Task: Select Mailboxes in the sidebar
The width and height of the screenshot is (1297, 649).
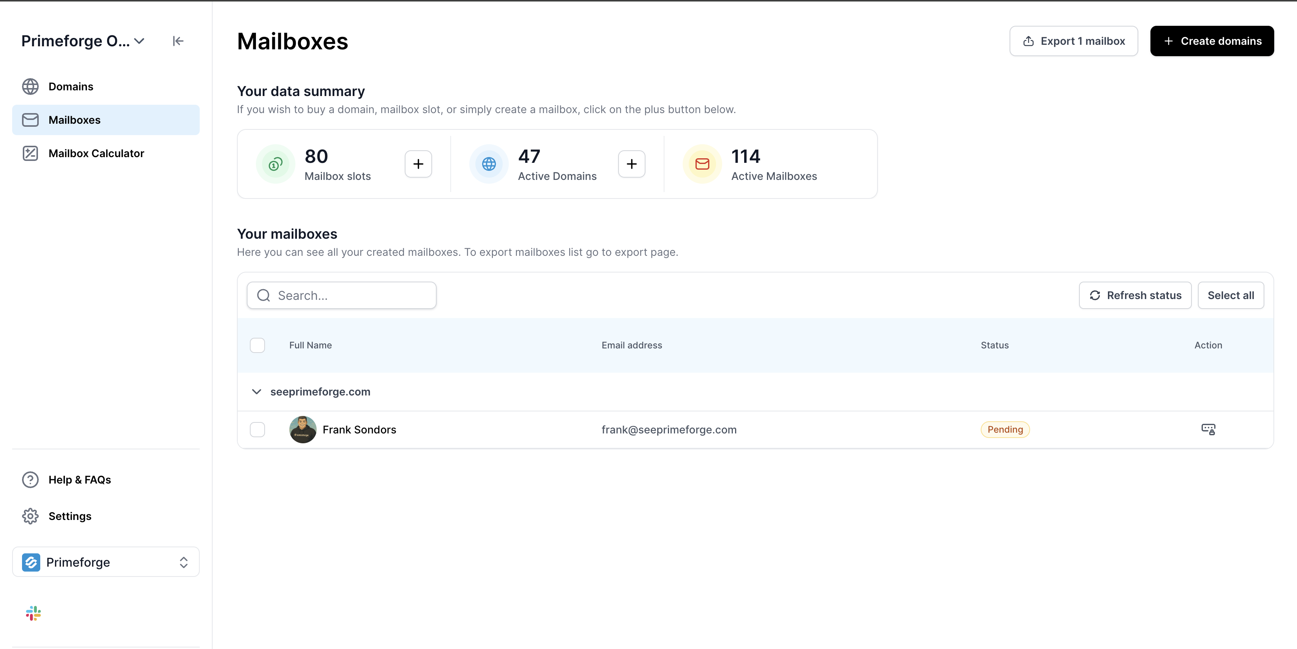Action: (x=106, y=120)
